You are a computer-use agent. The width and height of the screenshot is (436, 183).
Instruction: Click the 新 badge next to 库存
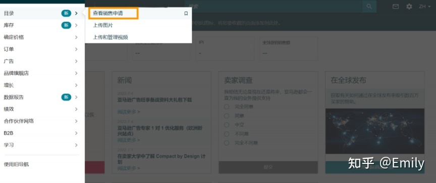pyautogui.click(x=66, y=25)
